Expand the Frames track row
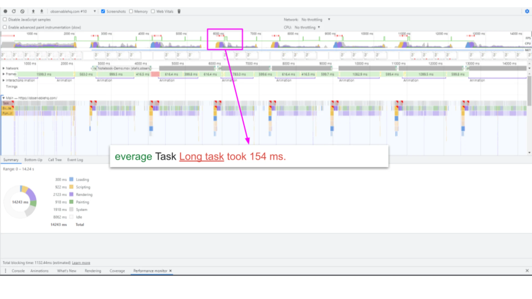The image size is (532, 299). pyautogui.click(x=4, y=74)
